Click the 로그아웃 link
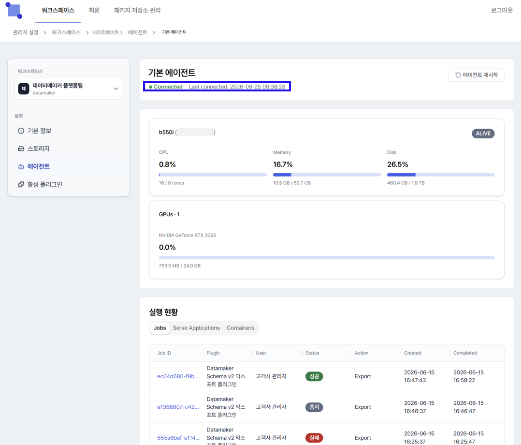521x445 pixels. [x=502, y=10]
